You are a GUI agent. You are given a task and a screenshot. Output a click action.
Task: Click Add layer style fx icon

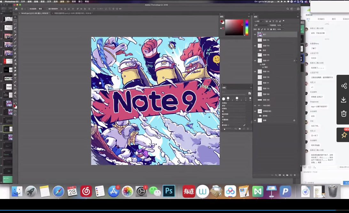tap(276, 175)
